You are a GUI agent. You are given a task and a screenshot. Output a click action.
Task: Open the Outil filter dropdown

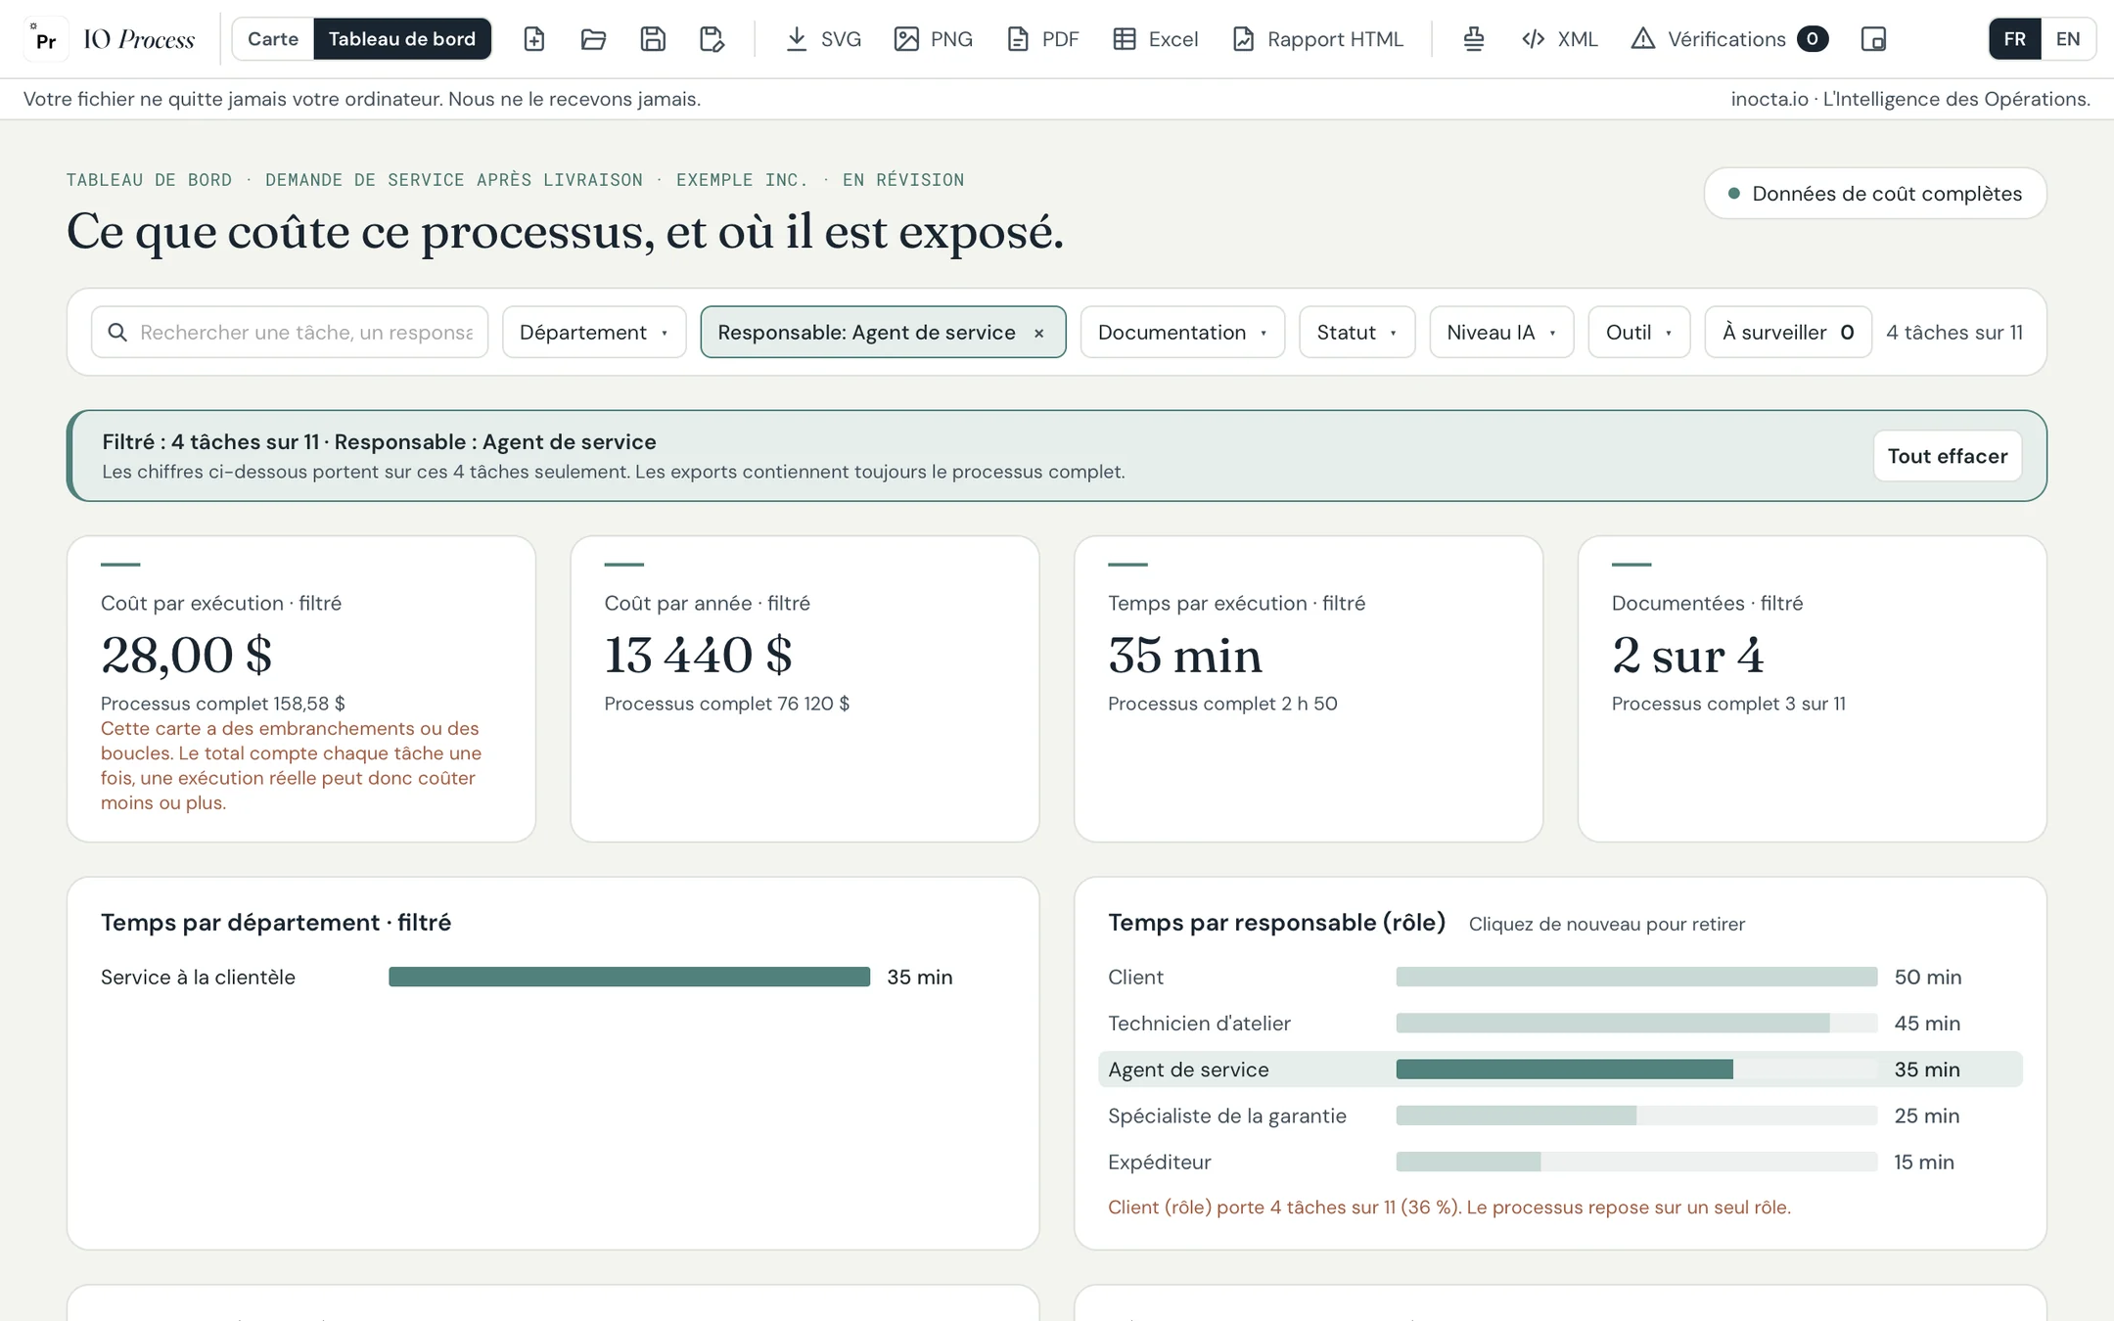(1638, 332)
